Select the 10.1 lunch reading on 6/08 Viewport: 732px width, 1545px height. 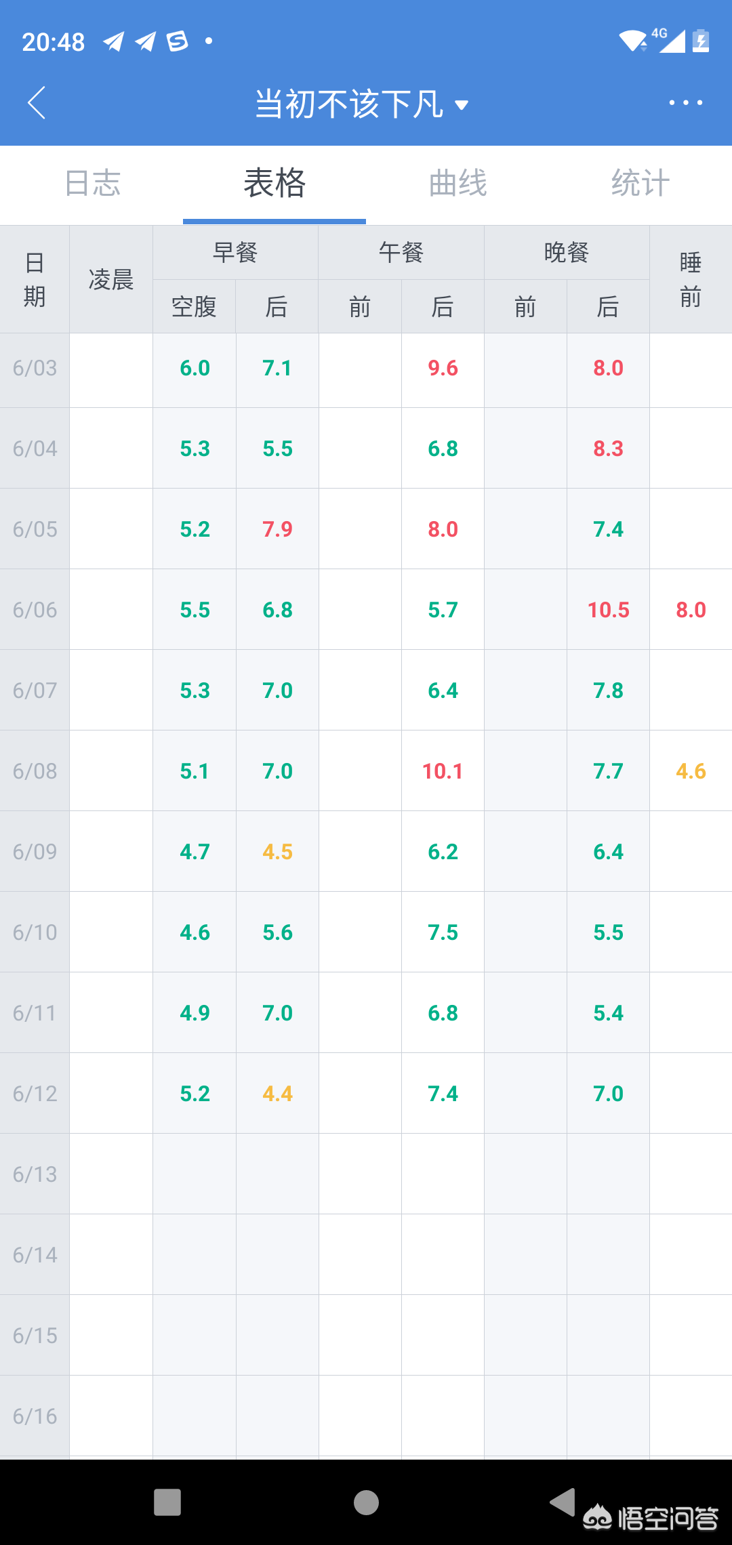click(443, 771)
